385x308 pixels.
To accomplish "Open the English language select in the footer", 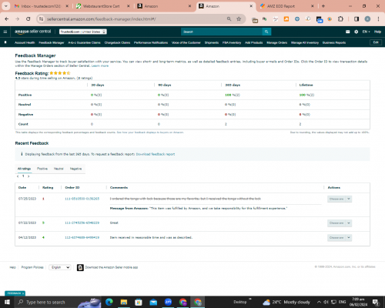I will (x=60, y=267).
